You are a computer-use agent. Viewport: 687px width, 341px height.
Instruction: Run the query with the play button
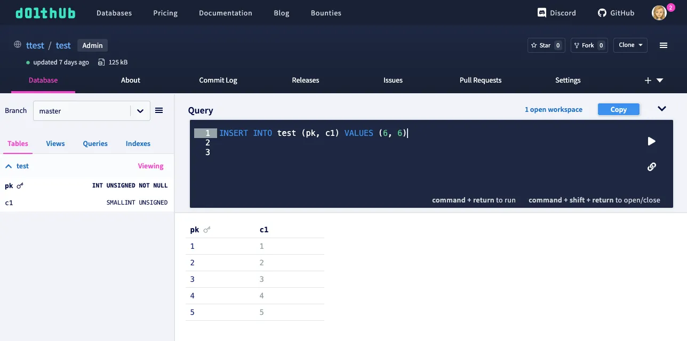point(651,141)
